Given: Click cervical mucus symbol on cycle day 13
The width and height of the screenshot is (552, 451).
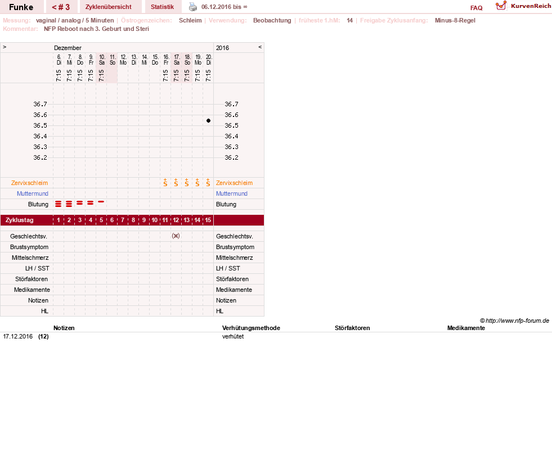Looking at the screenshot, I should [x=187, y=182].
